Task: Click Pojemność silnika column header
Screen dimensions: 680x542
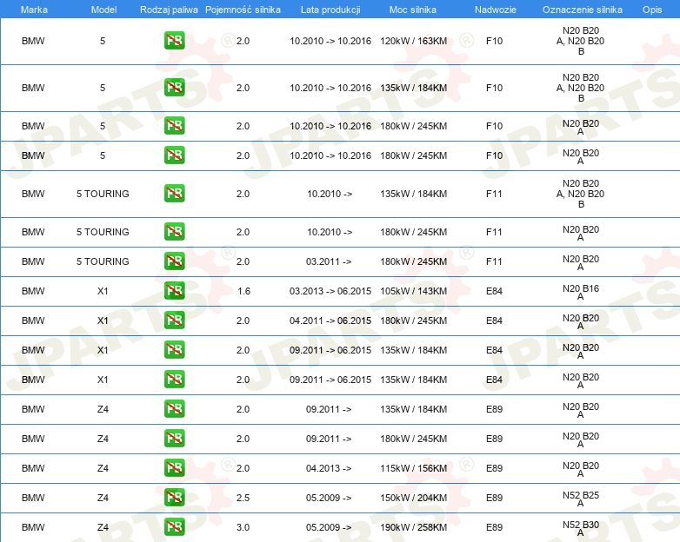Action: pos(243,10)
